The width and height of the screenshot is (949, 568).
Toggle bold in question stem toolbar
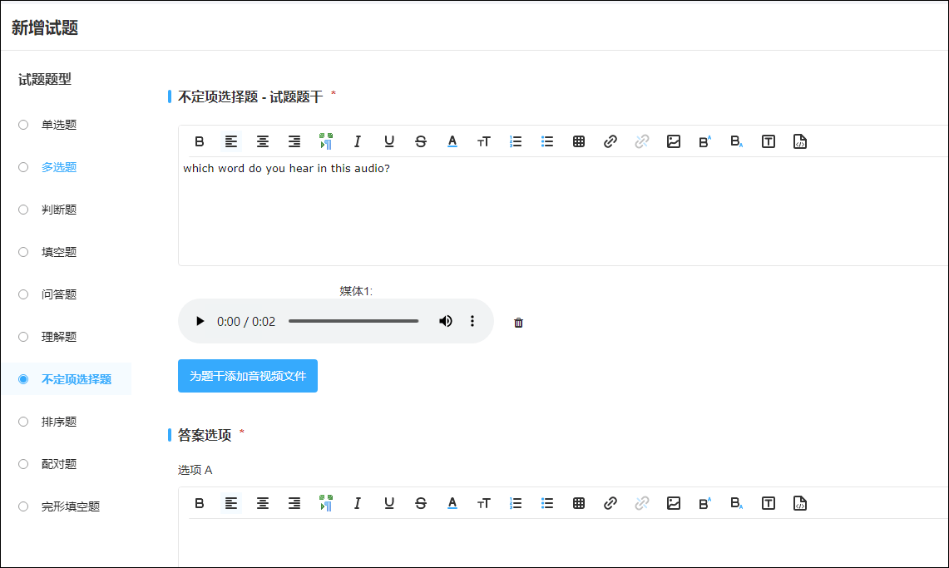coord(200,141)
